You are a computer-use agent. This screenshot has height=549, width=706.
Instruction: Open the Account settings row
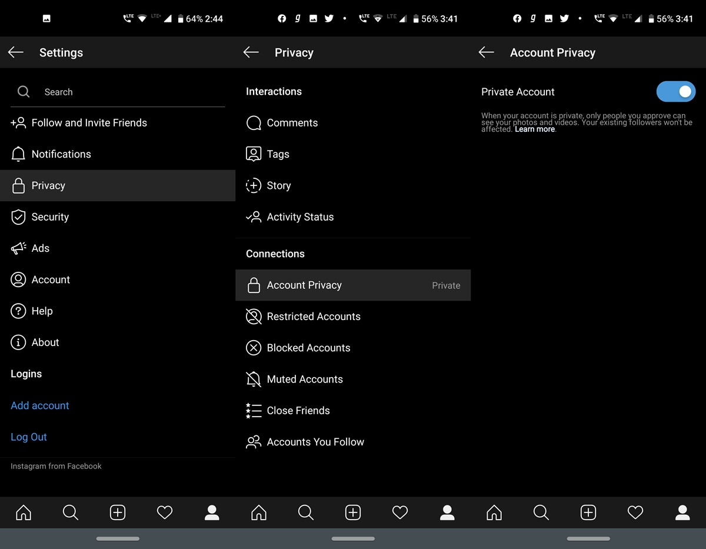coord(118,280)
